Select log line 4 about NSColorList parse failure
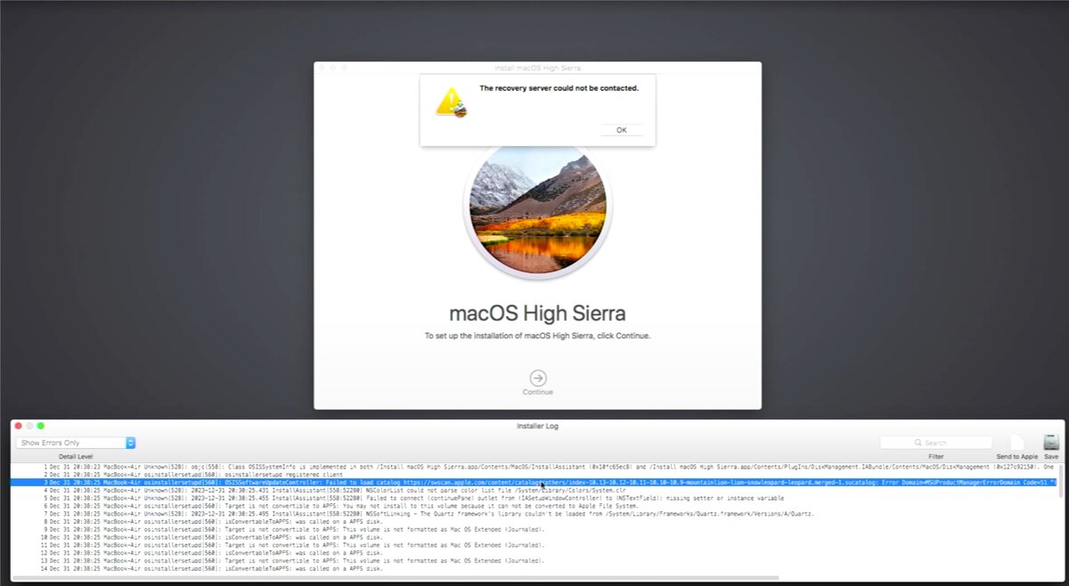The height and width of the screenshot is (586, 1069). (534, 491)
